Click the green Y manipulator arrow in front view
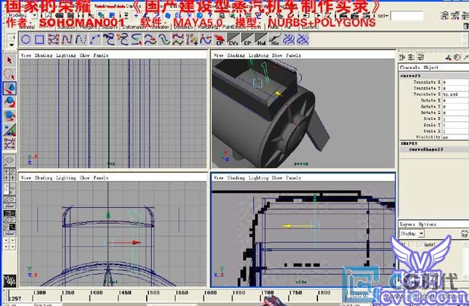The height and width of the screenshot is (306, 469). click(108, 214)
